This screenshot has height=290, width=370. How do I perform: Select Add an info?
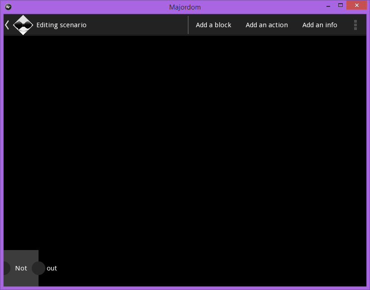point(320,25)
